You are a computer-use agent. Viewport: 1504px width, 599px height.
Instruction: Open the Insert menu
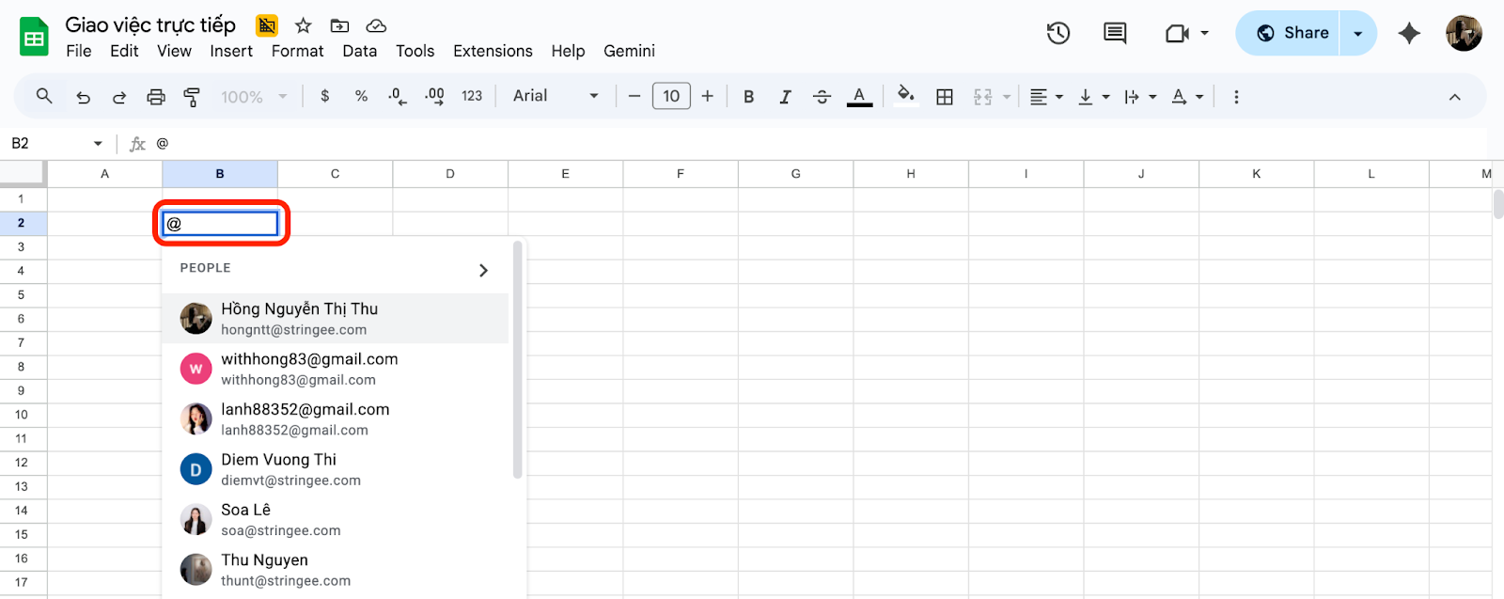pos(231,51)
